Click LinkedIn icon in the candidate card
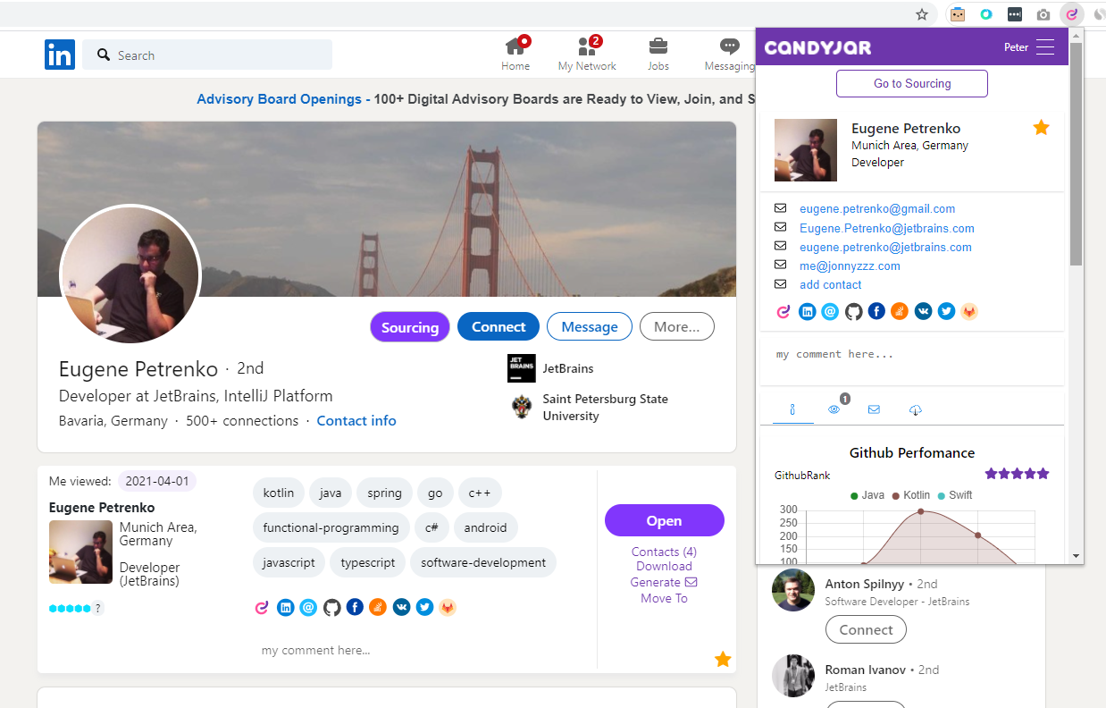1106x708 pixels. (286, 608)
